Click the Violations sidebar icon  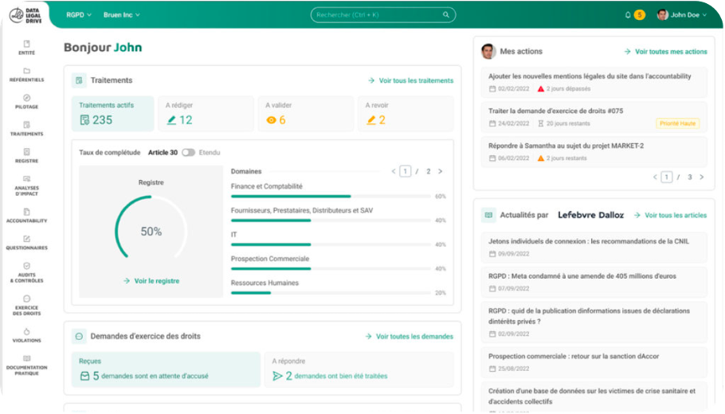[x=26, y=332]
